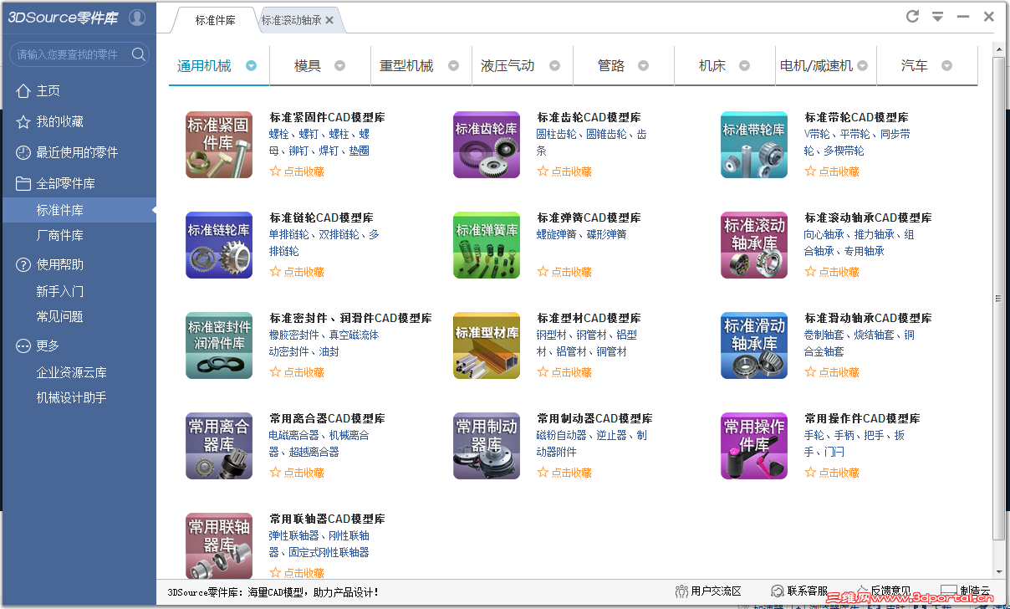Open 标准滚动轴承库 thumbnail icon
The image size is (1010, 609).
[754, 245]
